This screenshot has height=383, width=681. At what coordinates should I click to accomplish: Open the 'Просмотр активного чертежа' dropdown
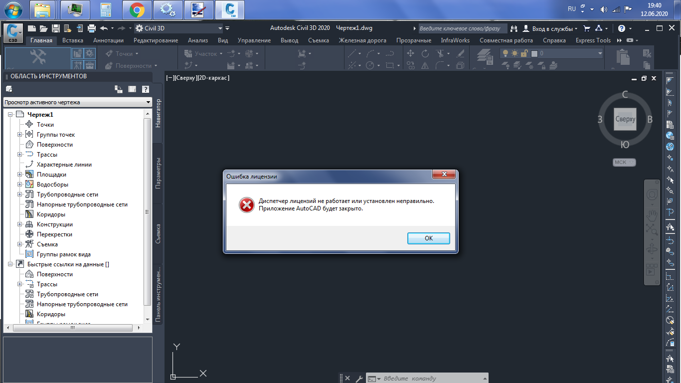point(77,102)
